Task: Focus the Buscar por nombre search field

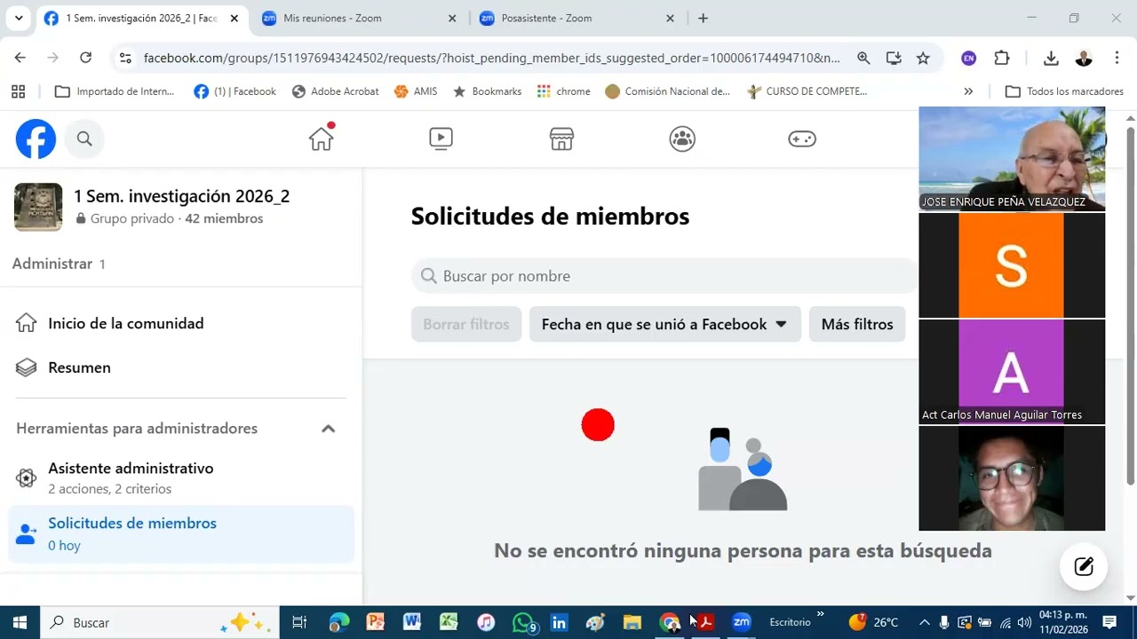Action: pyautogui.click(x=664, y=276)
